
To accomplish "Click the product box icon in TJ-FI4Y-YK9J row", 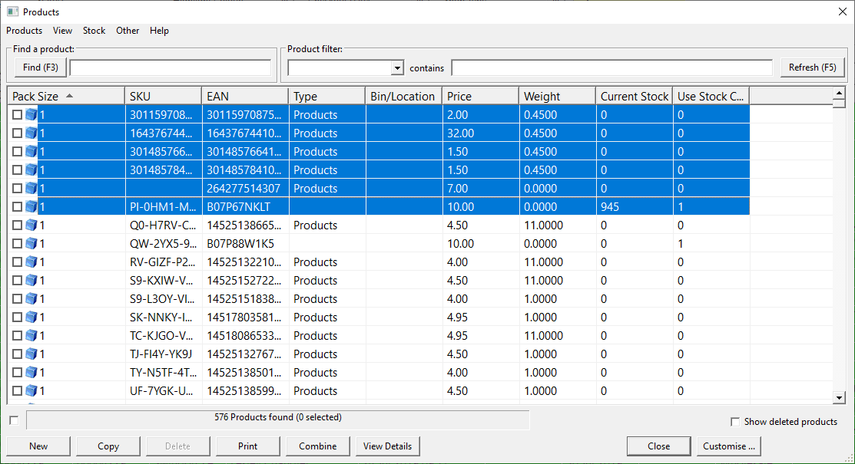I will 31,354.
